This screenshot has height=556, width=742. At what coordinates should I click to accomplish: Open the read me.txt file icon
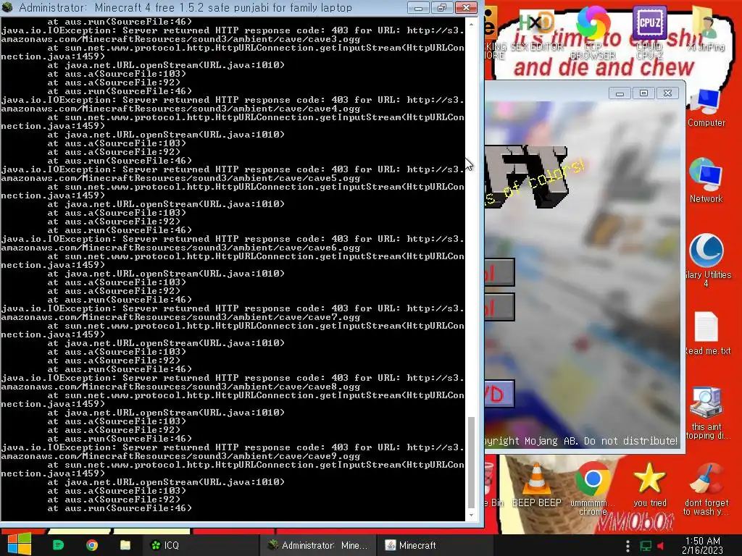coord(706,333)
